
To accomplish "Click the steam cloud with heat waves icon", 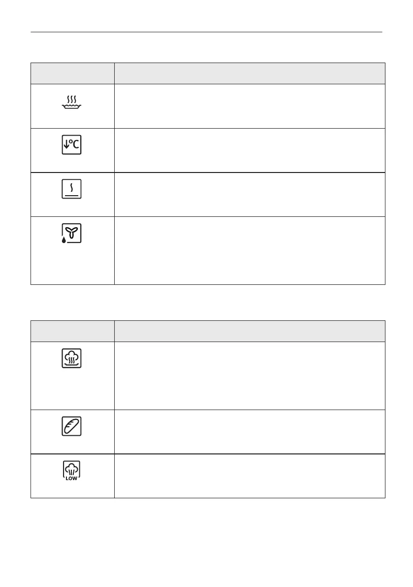I will [72, 358].
